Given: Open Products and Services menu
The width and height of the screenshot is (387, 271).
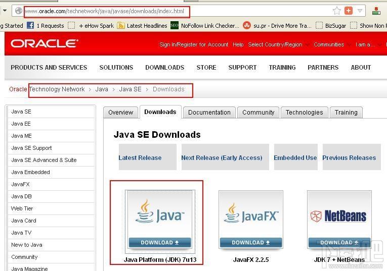Looking at the screenshot, I should coord(49,68).
